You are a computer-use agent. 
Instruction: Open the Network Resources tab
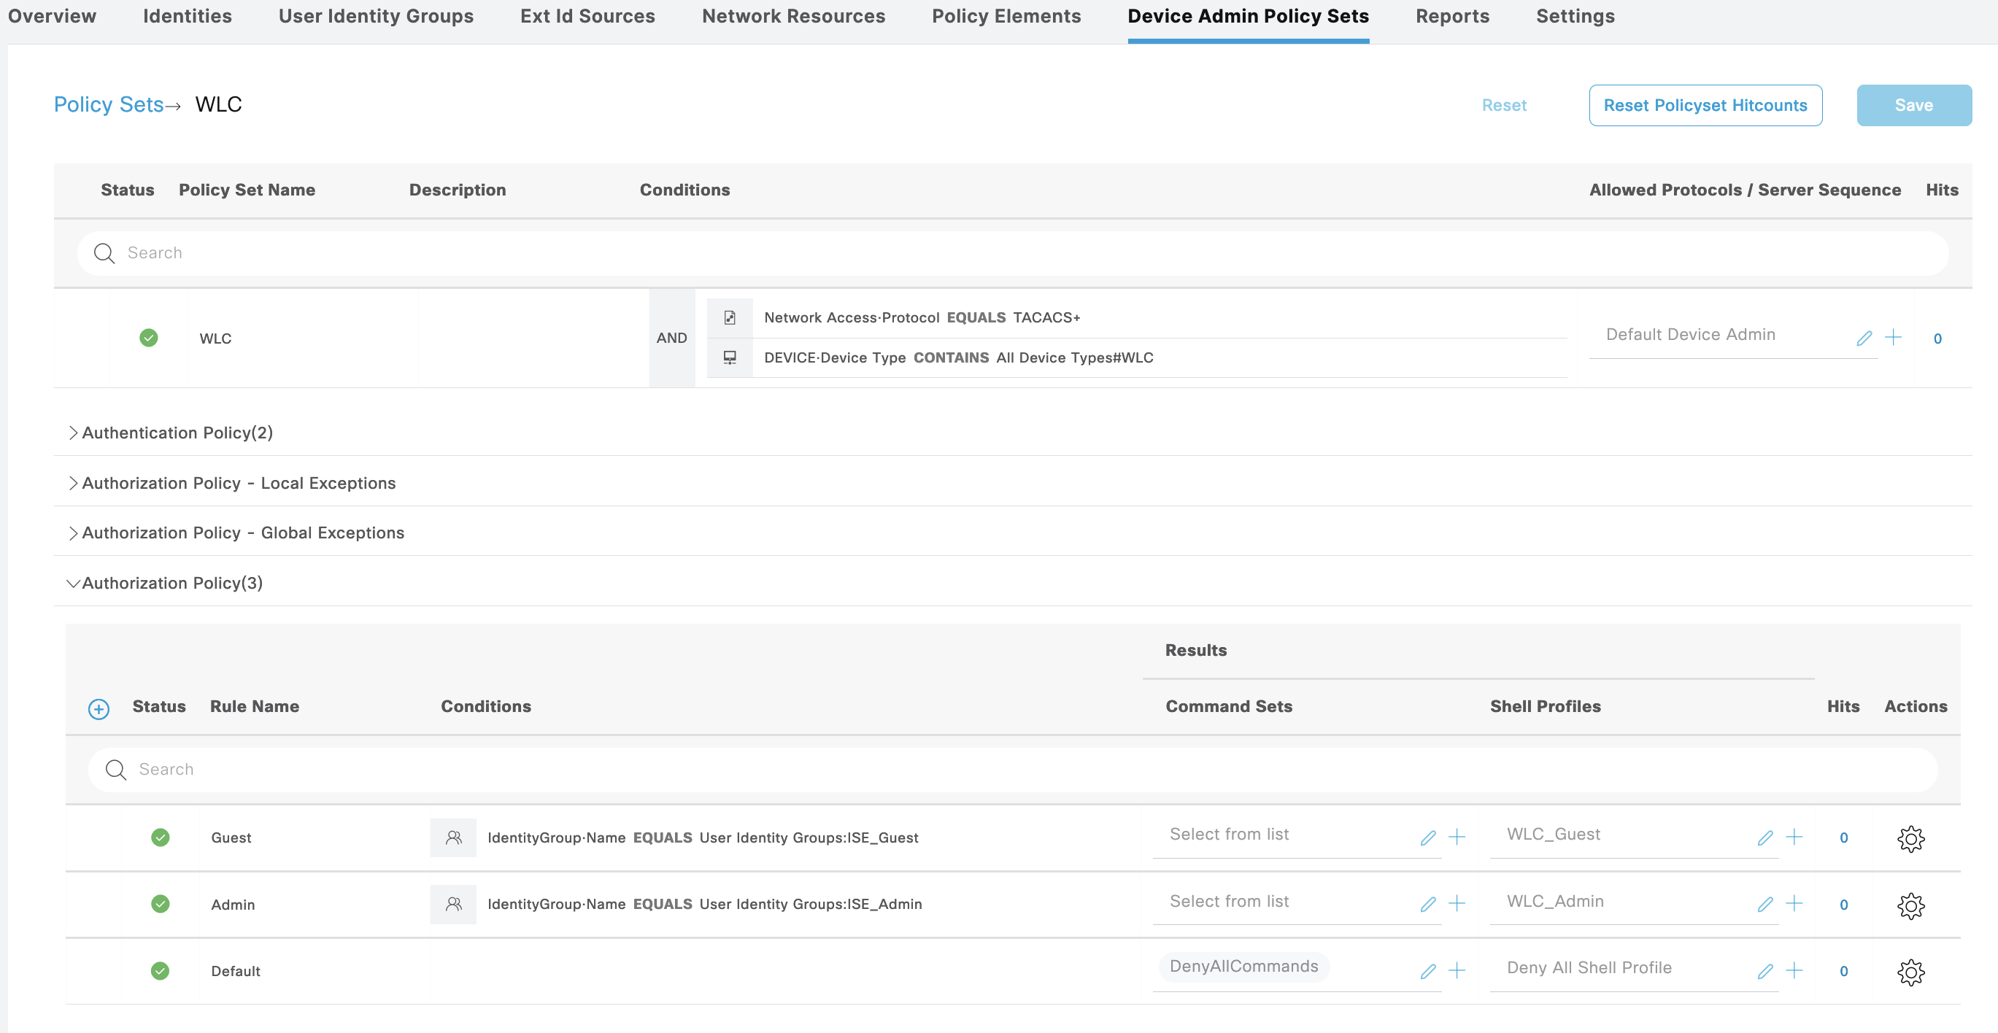coord(792,16)
